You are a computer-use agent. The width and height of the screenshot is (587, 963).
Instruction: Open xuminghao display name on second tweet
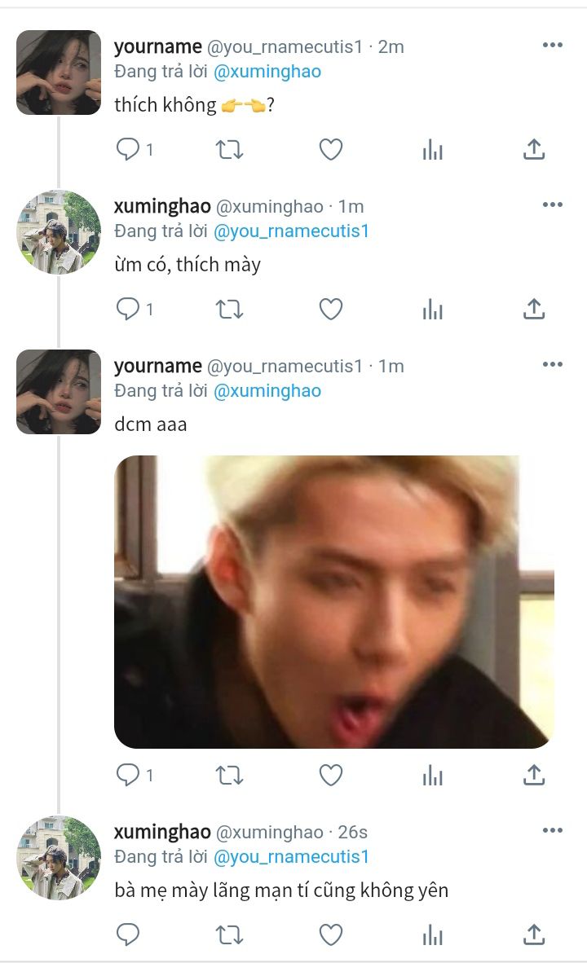tap(162, 206)
